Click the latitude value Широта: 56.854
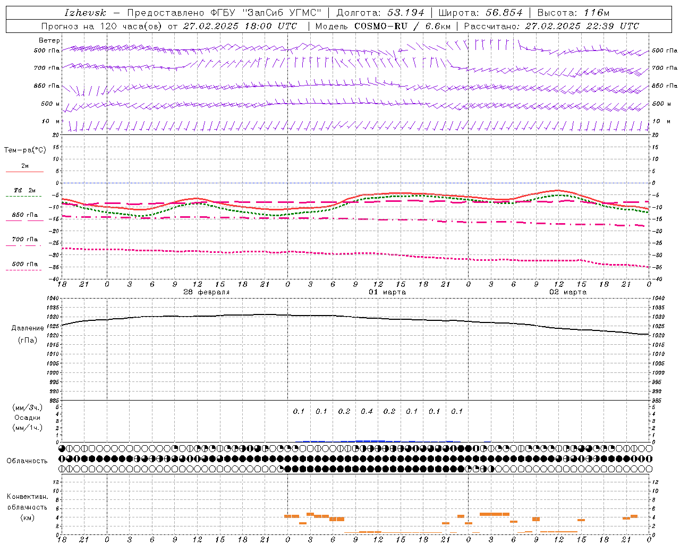Viewport: 680px width, 544px height. (x=480, y=13)
